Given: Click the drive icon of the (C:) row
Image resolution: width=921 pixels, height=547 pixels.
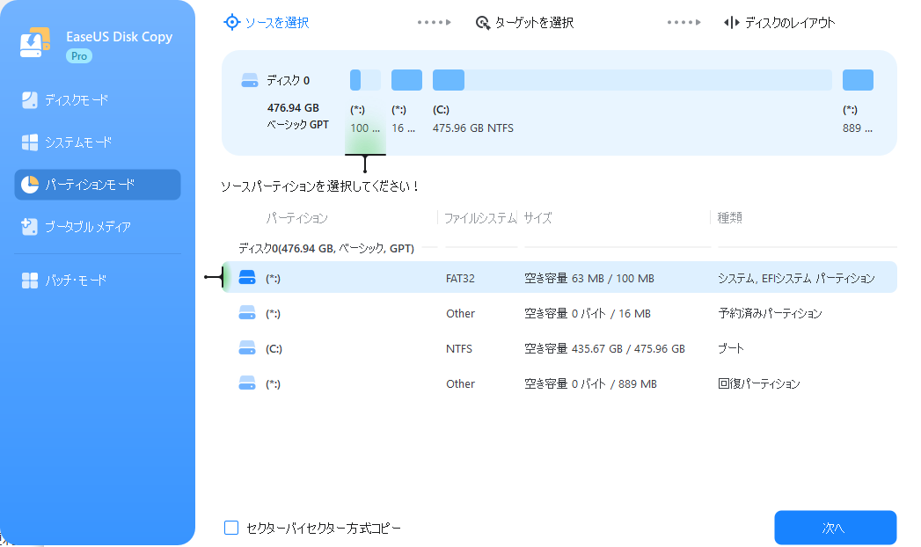Looking at the screenshot, I should [x=247, y=348].
